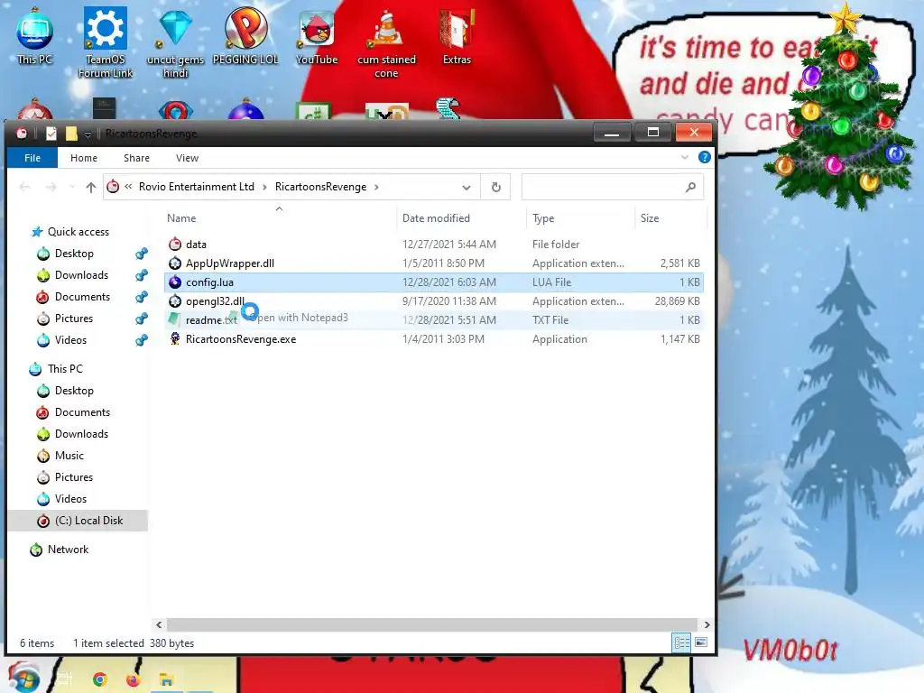Viewport: 924px width, 693px height.
Task: Open Downloads under This PC
Action: pyautogui.click(x=81, y=434)
